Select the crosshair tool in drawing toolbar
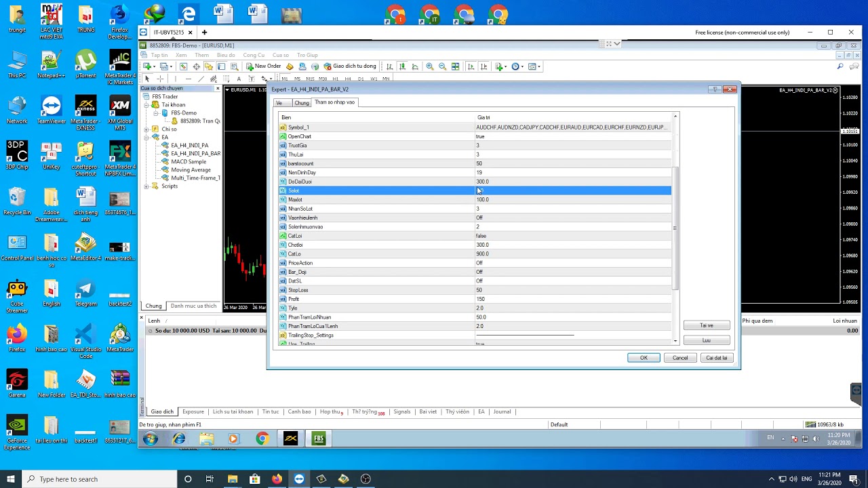868x488 pixels. coord(160,79)
